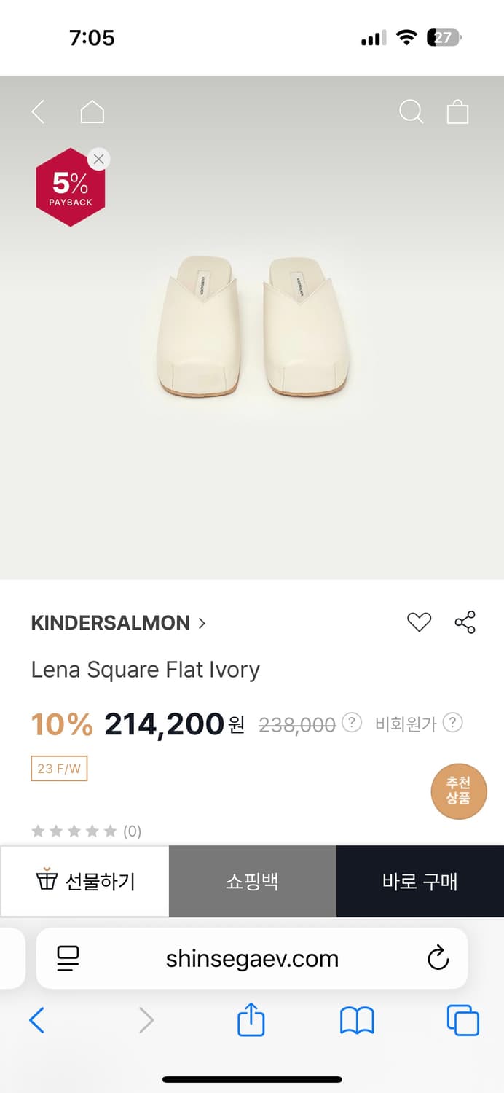The height and width of the screenshot is (1093, 504).
Task: Open the 추천 상품 floating button
Action: [x=458, y=791]
